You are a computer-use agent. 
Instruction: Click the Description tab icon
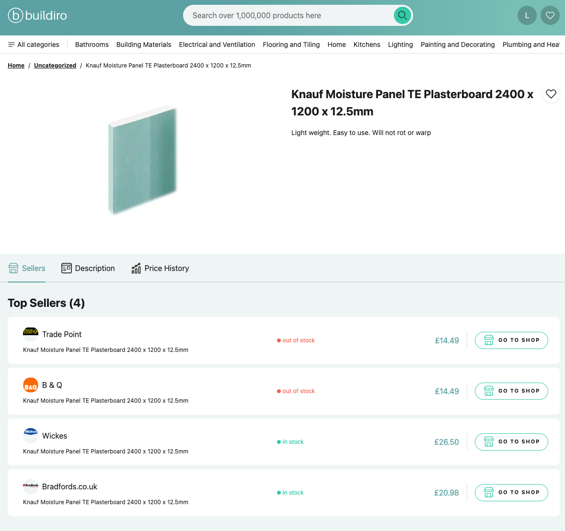66,268
